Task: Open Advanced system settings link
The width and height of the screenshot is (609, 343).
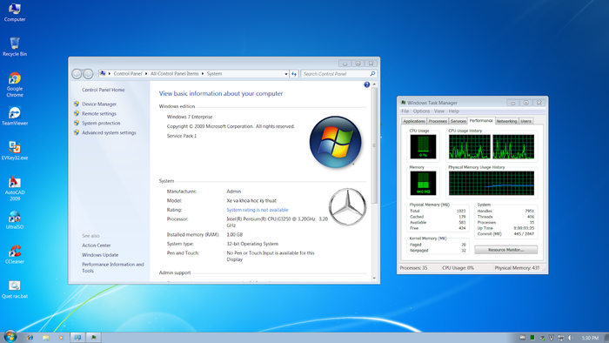Action: pos(109,132)
